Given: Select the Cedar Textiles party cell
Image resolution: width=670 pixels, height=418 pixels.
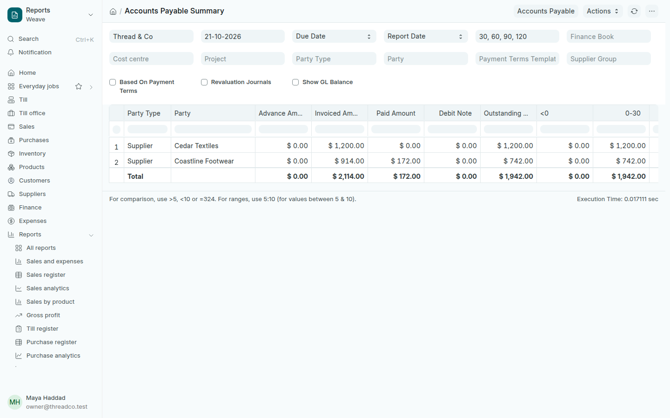Looking at the screenshot, I should point(213,146).
